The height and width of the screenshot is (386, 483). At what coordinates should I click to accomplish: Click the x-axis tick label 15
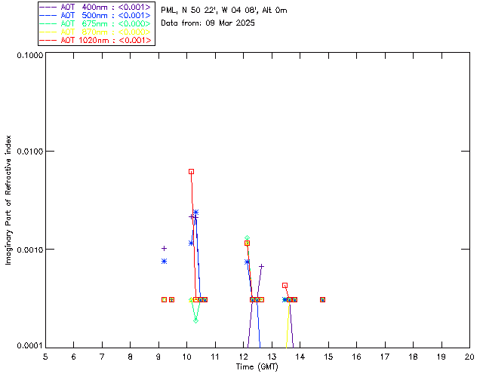coord(328,357)
